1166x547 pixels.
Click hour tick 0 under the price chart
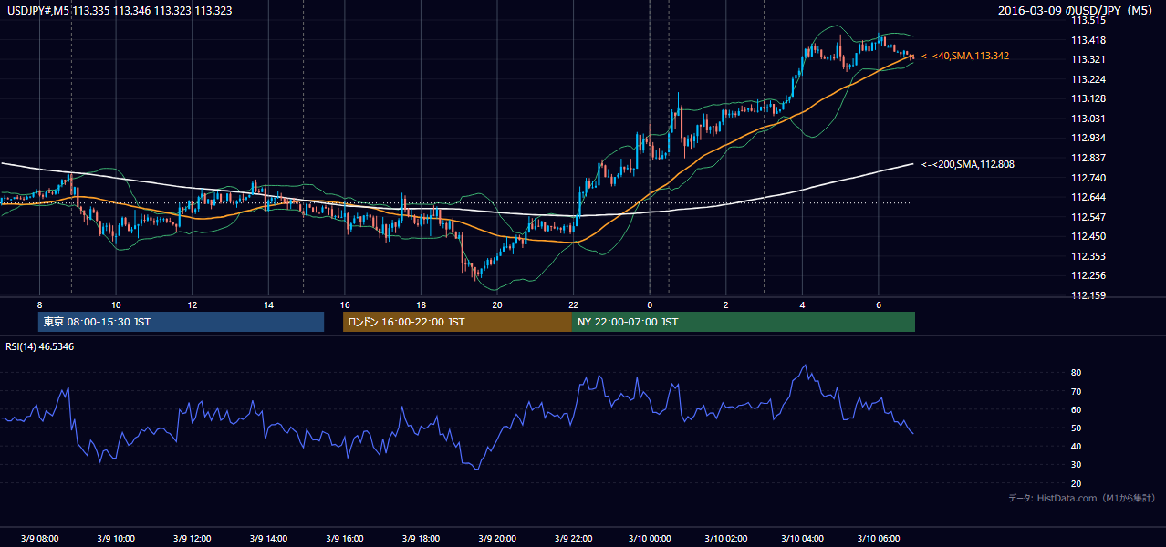click(650, 304)
